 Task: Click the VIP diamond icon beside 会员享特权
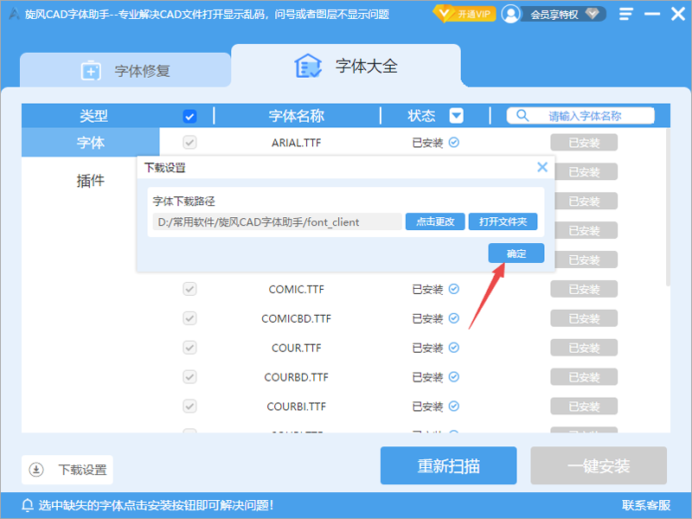(x=592, y=13)
